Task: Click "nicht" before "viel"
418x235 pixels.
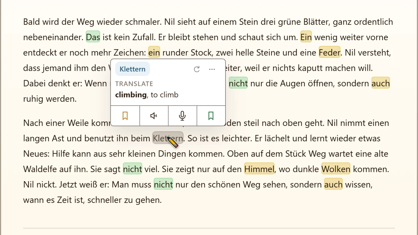Action: click(133, 169)
